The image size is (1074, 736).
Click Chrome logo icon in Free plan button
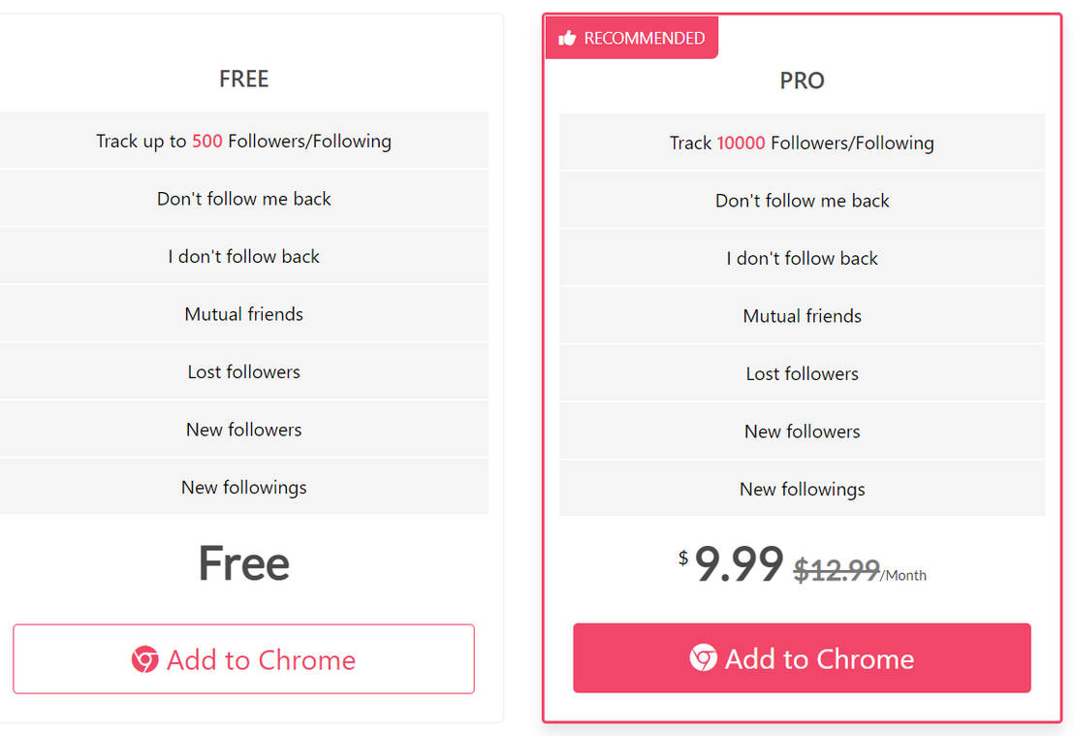coord(144,659)
